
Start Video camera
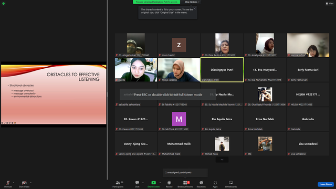24,184
